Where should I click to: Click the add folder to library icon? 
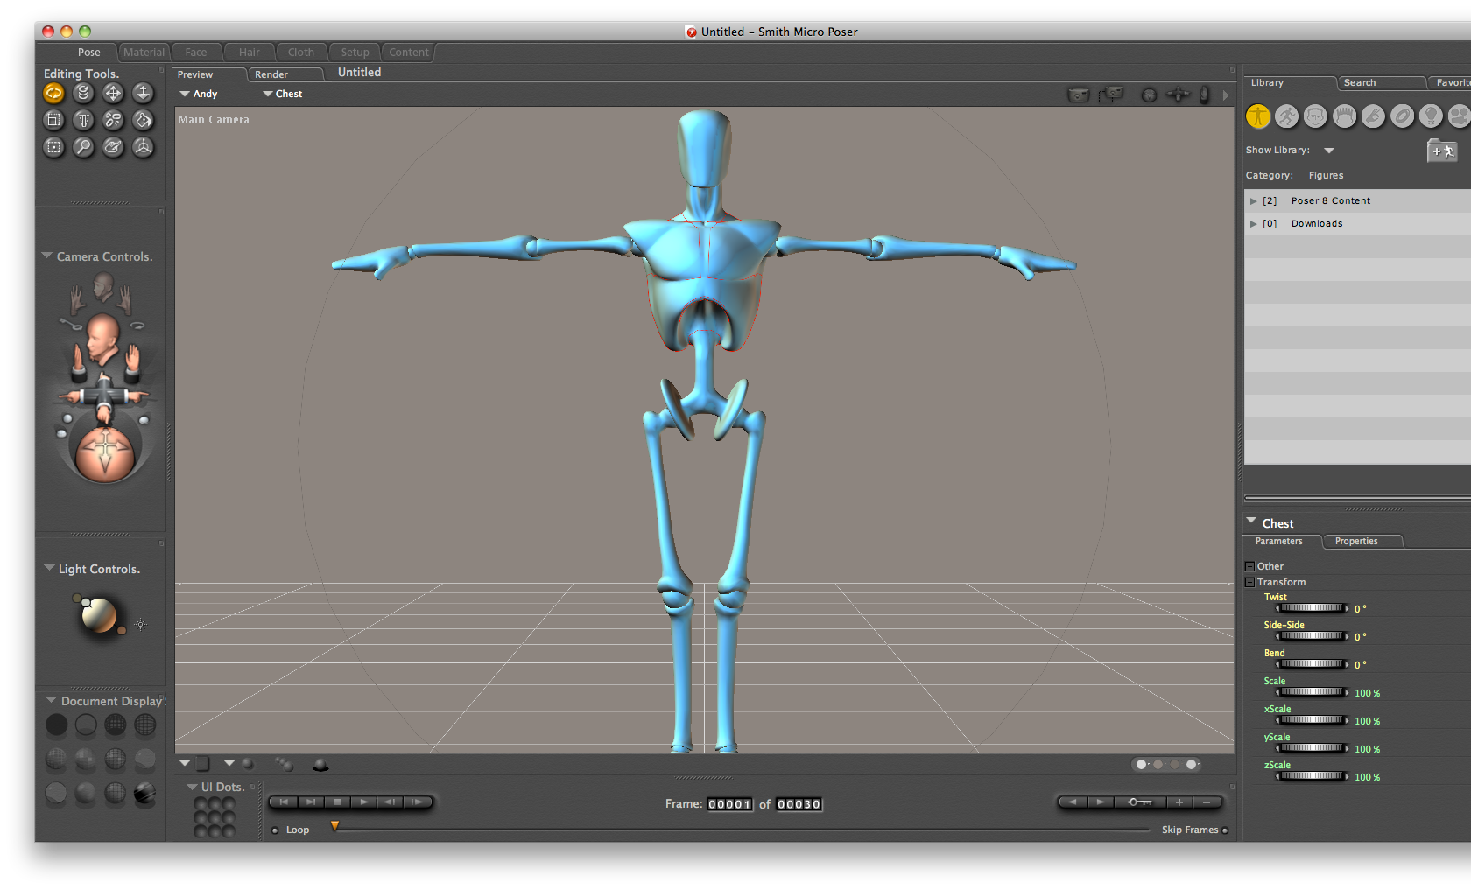(1441, 151)
